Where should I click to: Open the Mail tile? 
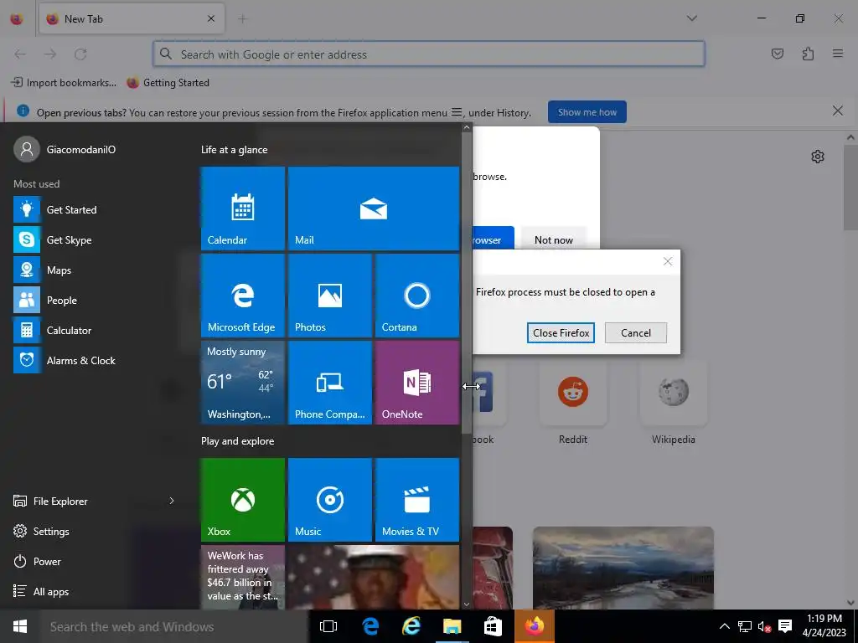(373, 208)
